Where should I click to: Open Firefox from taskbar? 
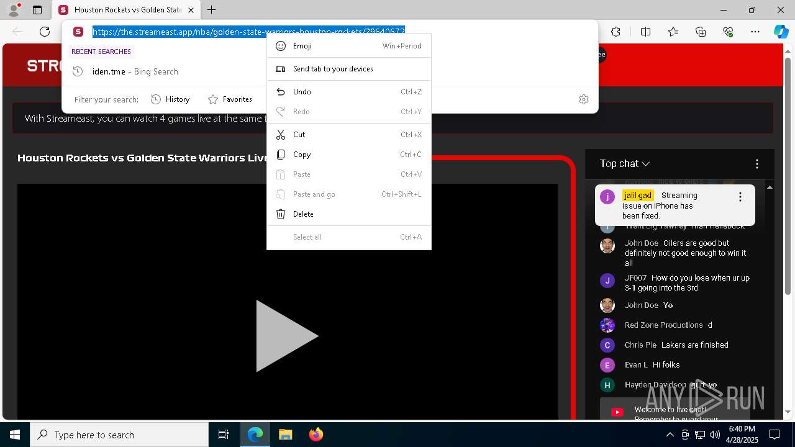[316, 435]
